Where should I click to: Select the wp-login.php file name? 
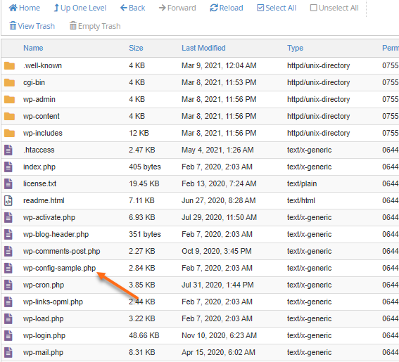pyautogui.click(x=44, y=336)
